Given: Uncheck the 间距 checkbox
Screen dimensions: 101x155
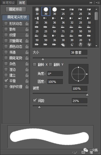Looking at the screenshot, I should 35,101.
